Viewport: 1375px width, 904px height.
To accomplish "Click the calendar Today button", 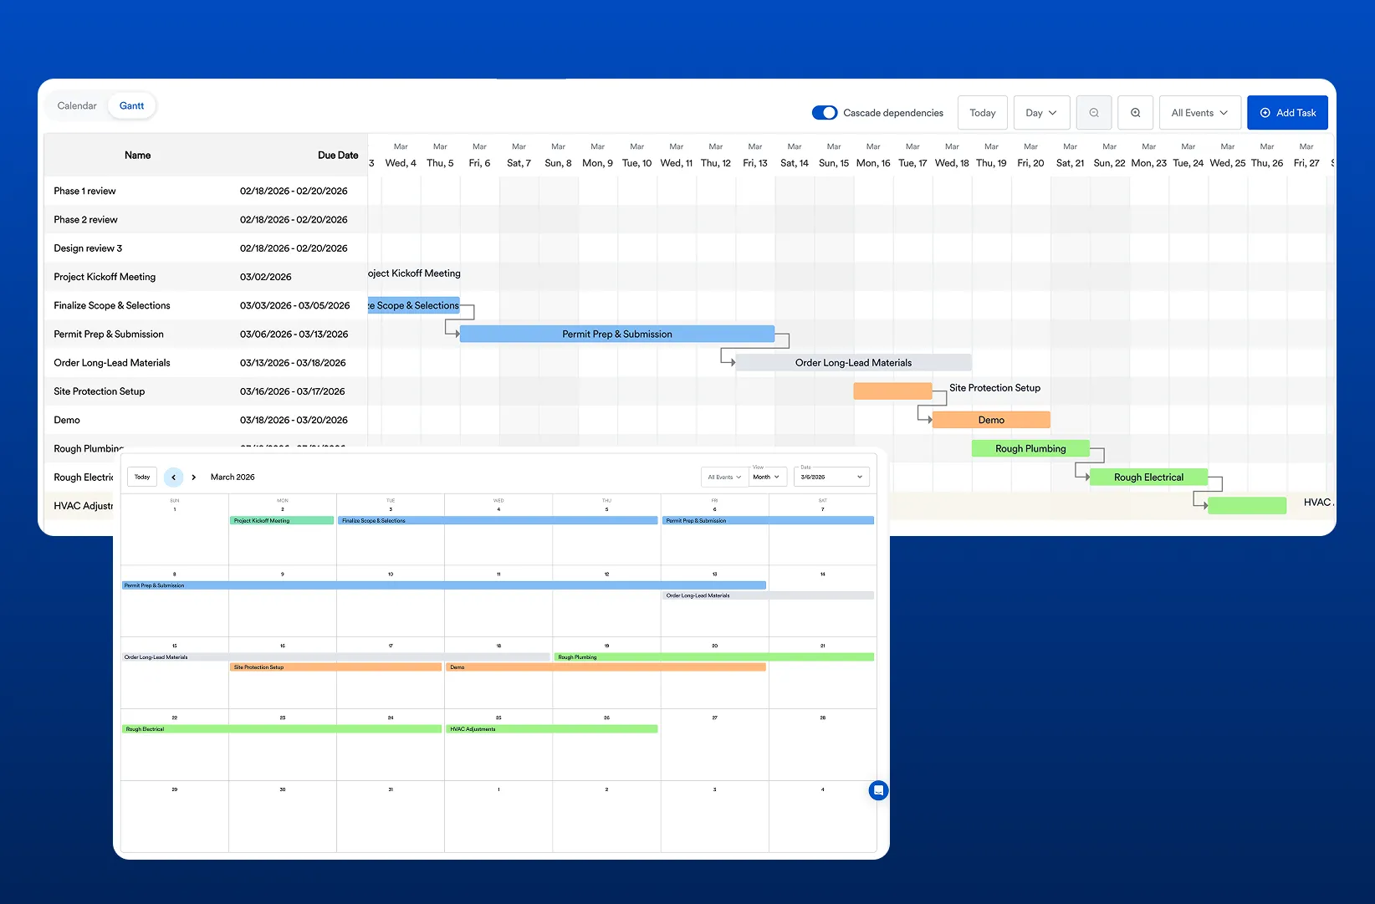I will pyautogui.click(x=142, y=477).
